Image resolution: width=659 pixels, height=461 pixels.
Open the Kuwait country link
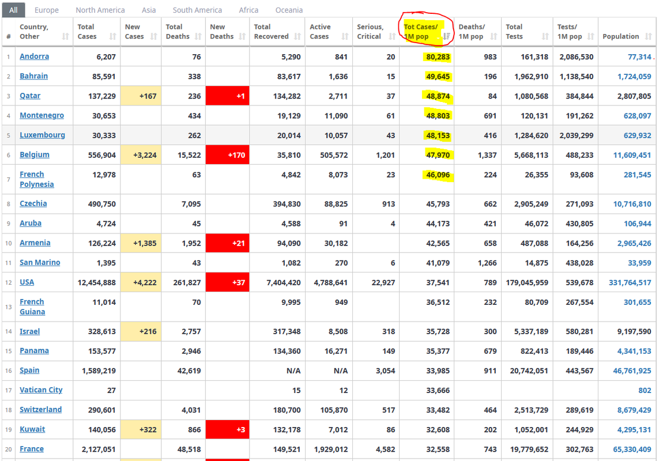(x=32, y=429)
